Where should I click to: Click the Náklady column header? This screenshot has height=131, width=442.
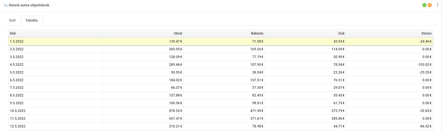[257, 33]
